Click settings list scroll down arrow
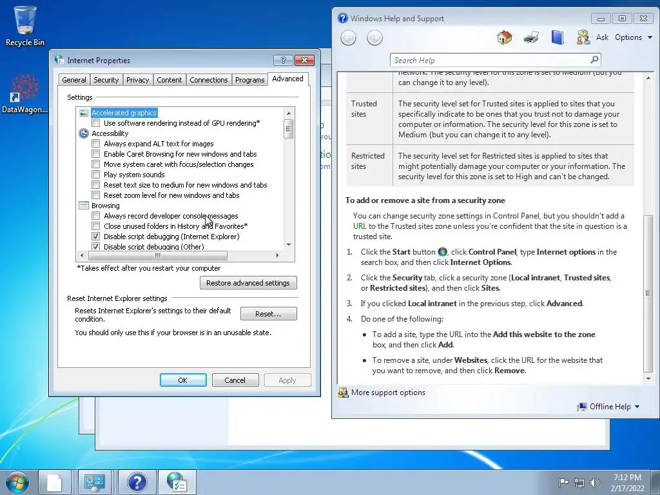The image size is (660, 495). 289,245
